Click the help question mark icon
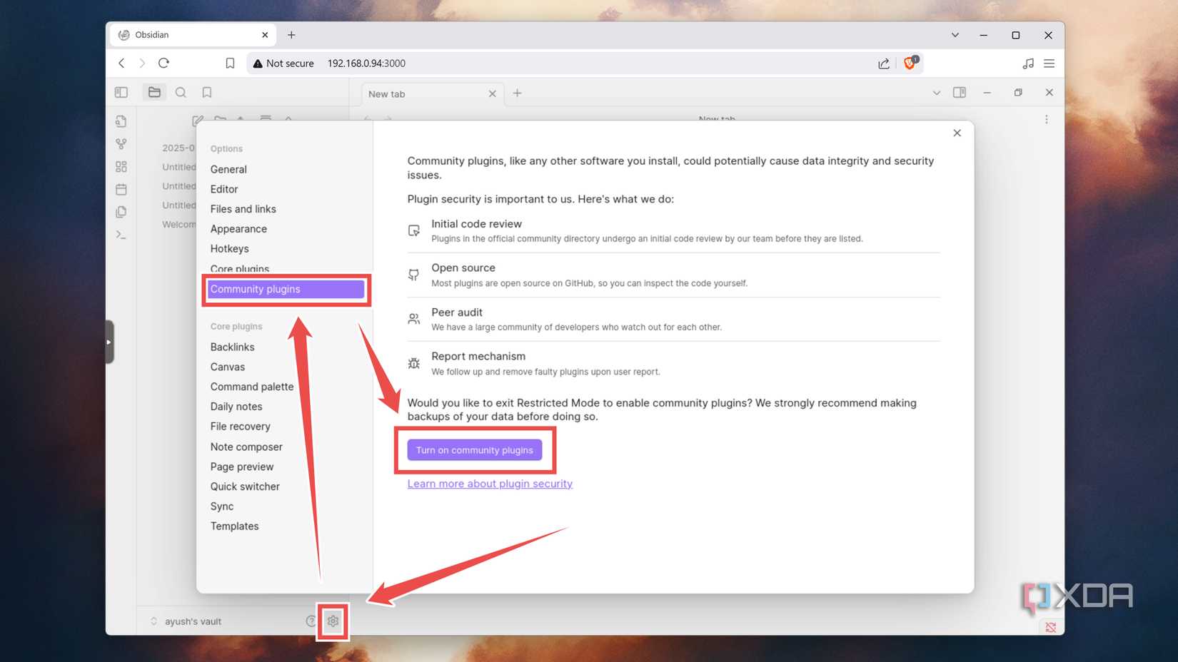Image resolution: width=1178 pixels, height=662 pixels. click(311, 621)
